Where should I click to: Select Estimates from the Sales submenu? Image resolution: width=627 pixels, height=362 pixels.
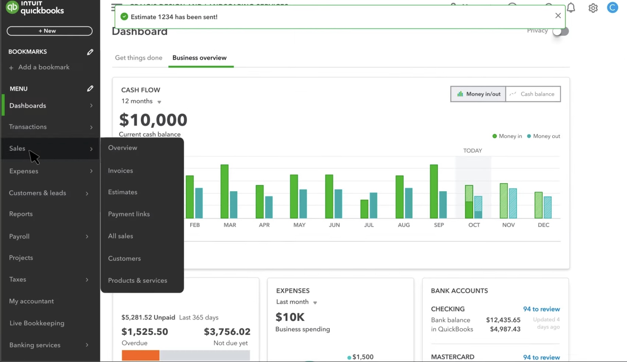coord(123,192)
